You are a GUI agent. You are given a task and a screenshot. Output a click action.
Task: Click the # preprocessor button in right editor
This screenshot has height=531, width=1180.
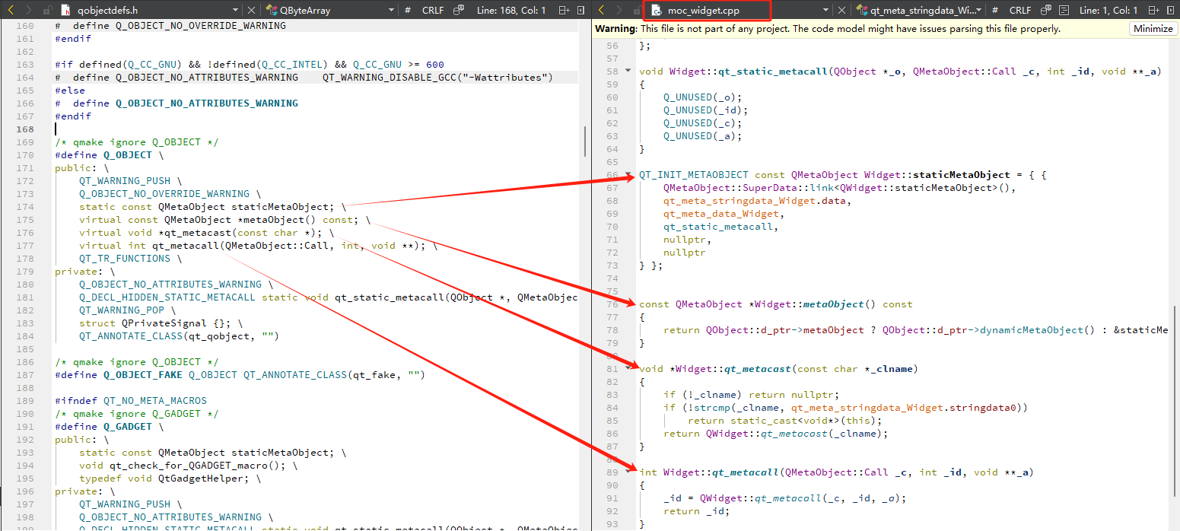tap(994, 10)
